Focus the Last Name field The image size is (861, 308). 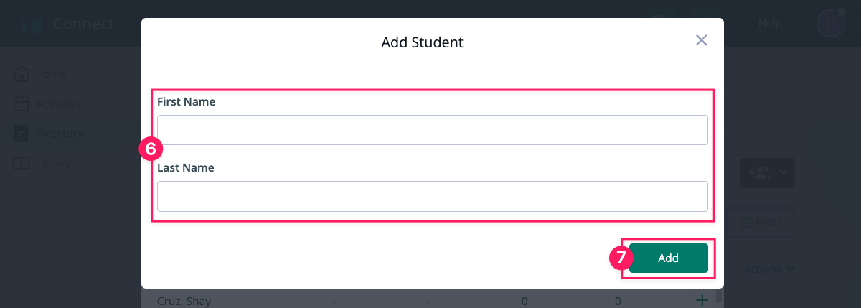(x=433, y=196)
